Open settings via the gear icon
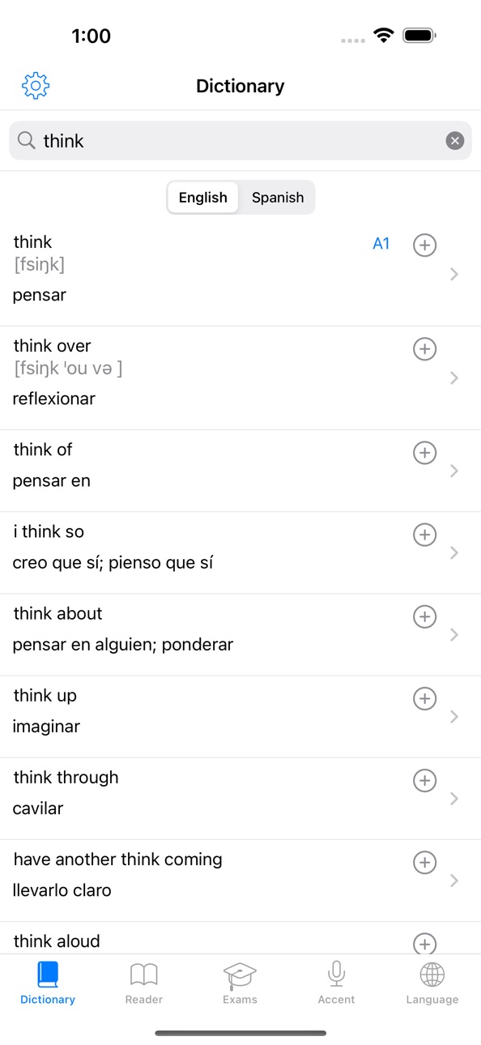Image resolution: width=481 pixels, height=1045 pixels. pos(36,85)
